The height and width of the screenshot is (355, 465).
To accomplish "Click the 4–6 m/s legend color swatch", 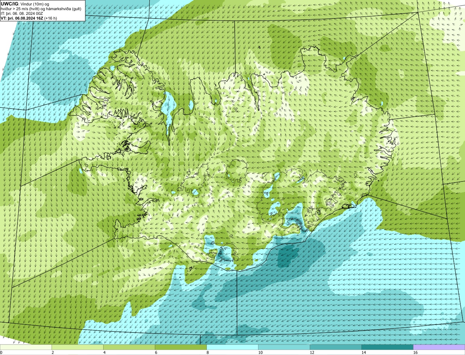I will pyautogui.click(x=129, y=347).
